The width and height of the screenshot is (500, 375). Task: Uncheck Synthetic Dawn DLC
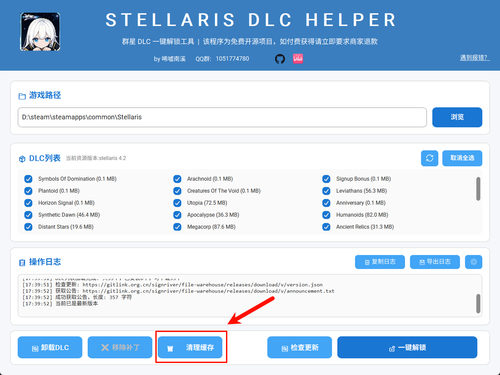click(x=28, y=215)
